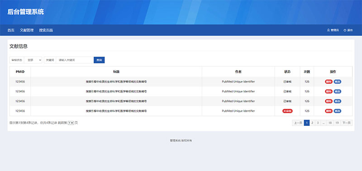Click the 状态 column header
This screenshot has width=362, height=171.
287,72
